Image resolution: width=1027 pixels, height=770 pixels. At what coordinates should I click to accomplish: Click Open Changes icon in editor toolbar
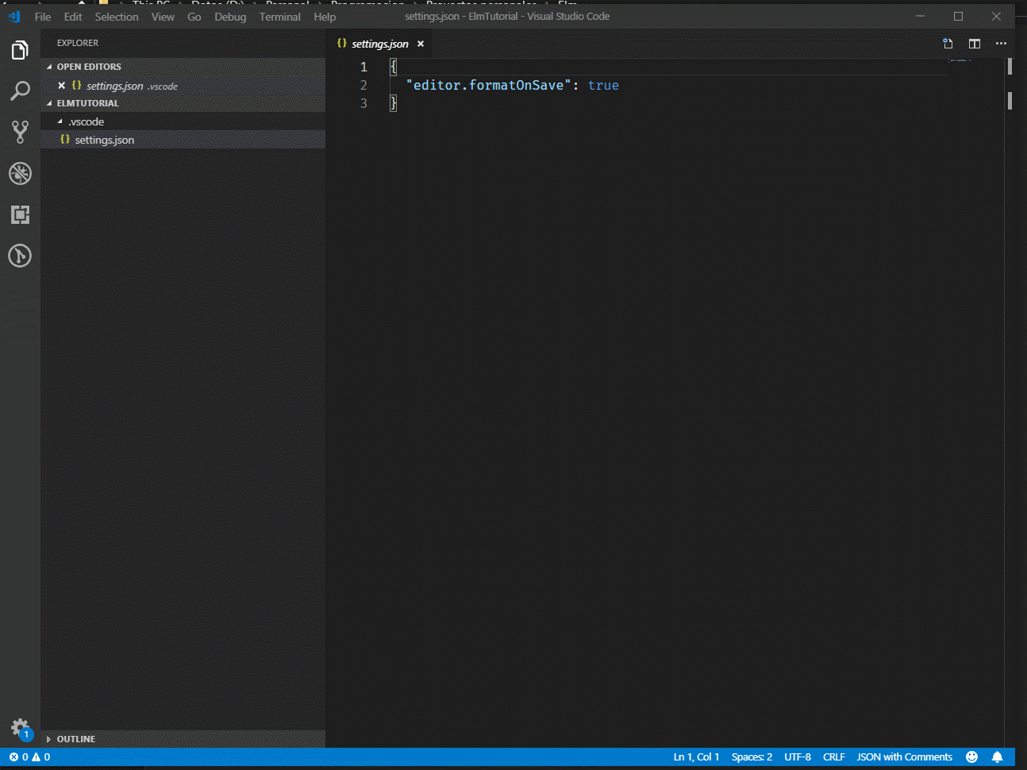pos(948,44)
